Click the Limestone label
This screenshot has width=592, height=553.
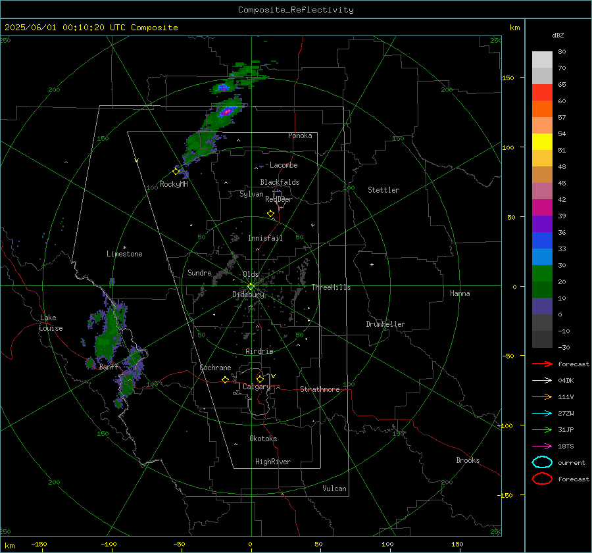pos(124,254)
